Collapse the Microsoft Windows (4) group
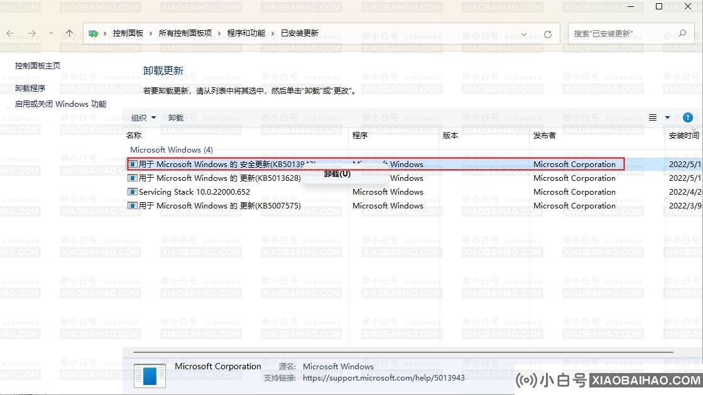This screenshot has width=703, height=395. point(172,149)
